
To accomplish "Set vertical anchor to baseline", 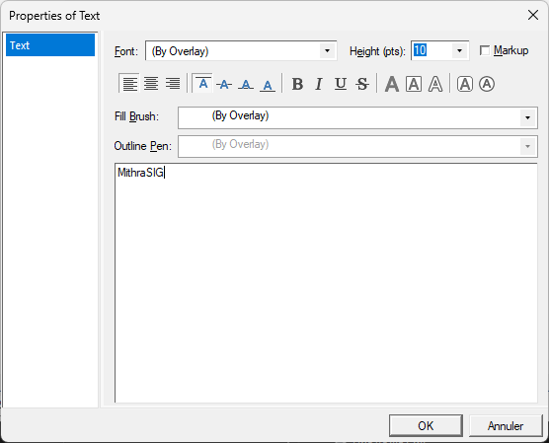I will (246, 84).
